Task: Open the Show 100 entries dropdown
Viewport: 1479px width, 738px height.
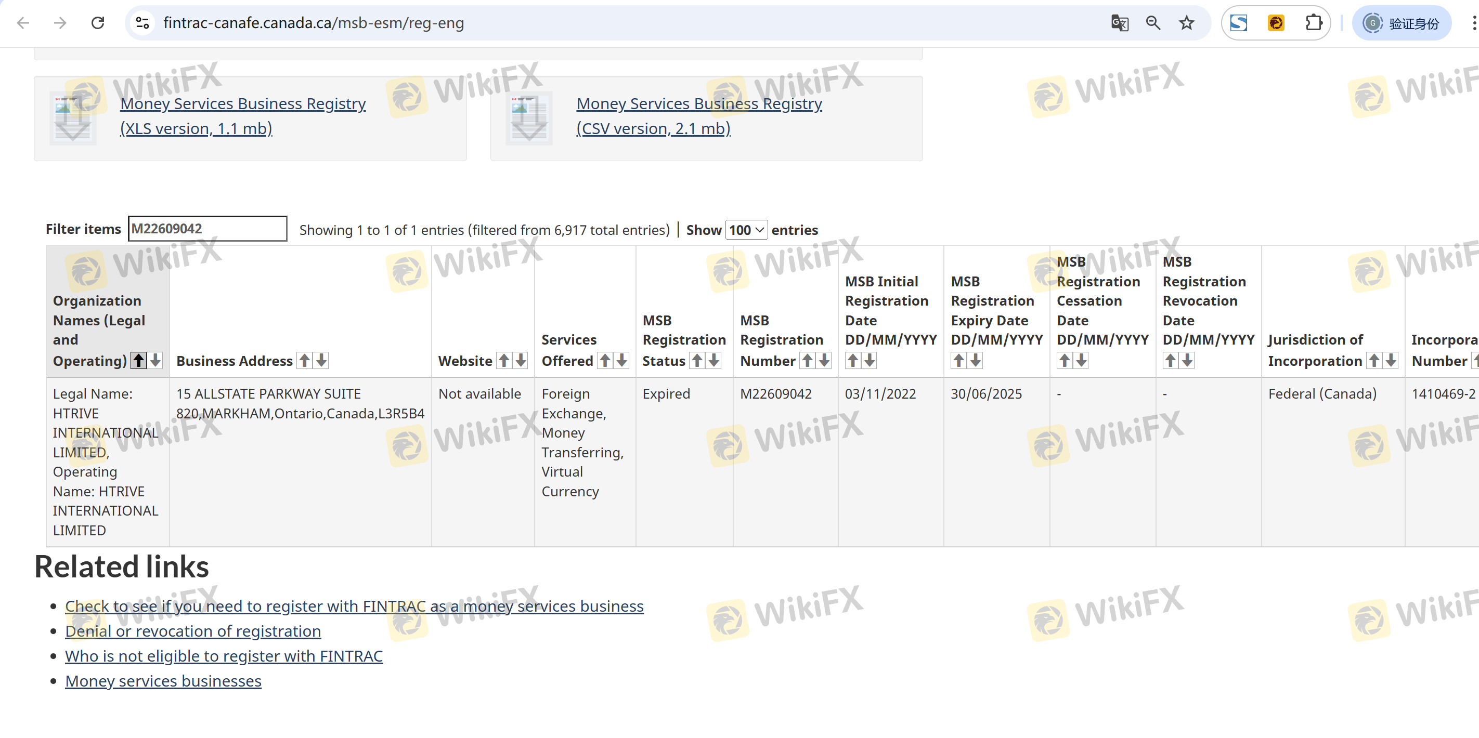Action: pyautogui.click(x=746, y=230)
